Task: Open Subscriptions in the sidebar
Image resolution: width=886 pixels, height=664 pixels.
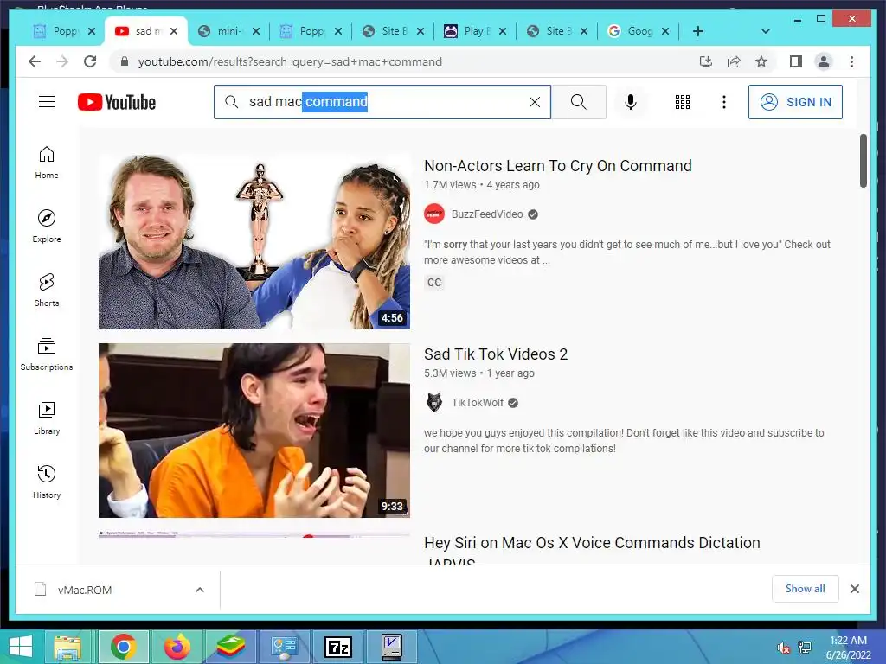Action: click(47, 354)
